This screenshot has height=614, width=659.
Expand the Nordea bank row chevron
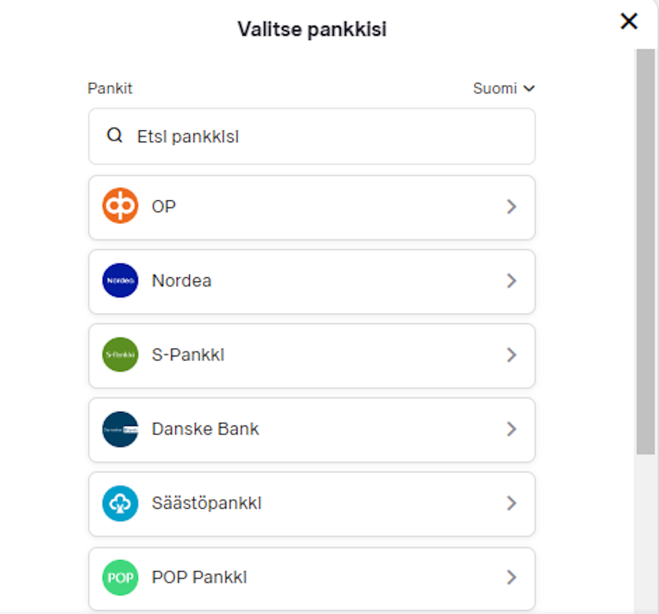pos(512,281)
